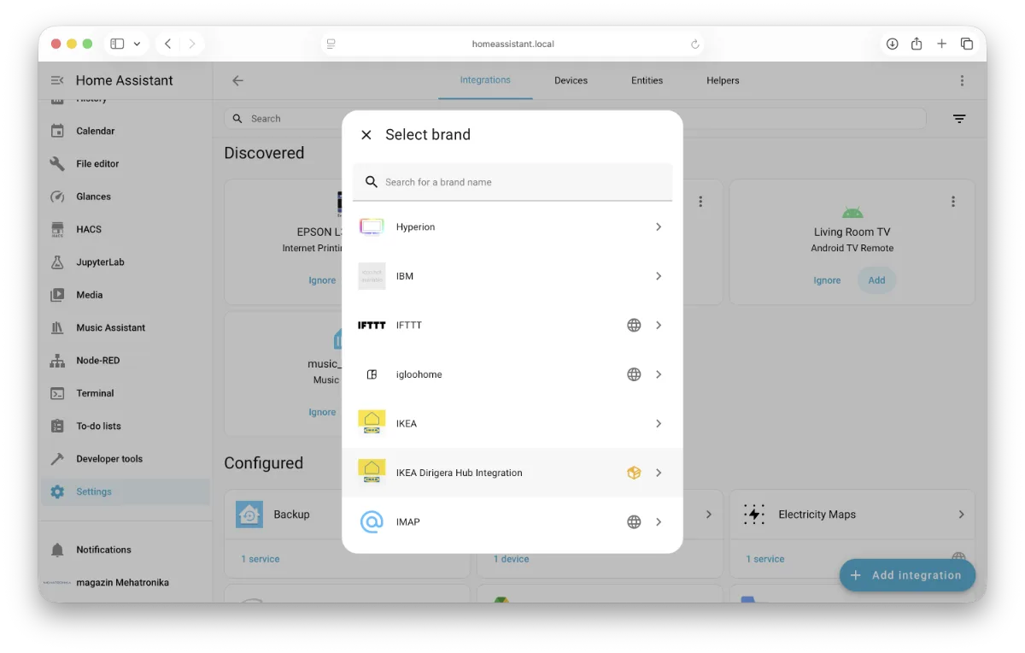Switch to the Devices tab
The width and height of the screenshot is (1025, 653).
(571, 80)
